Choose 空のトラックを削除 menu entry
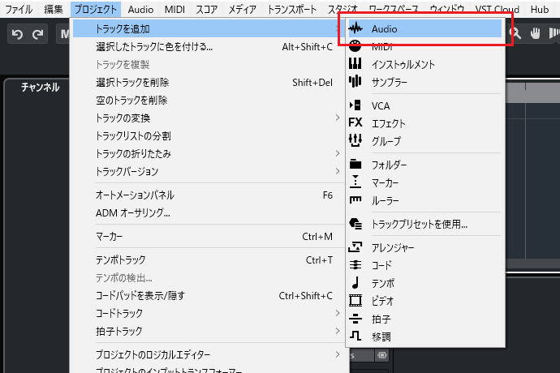Screen dimensions: 560x373 click(x=208, y=101)
